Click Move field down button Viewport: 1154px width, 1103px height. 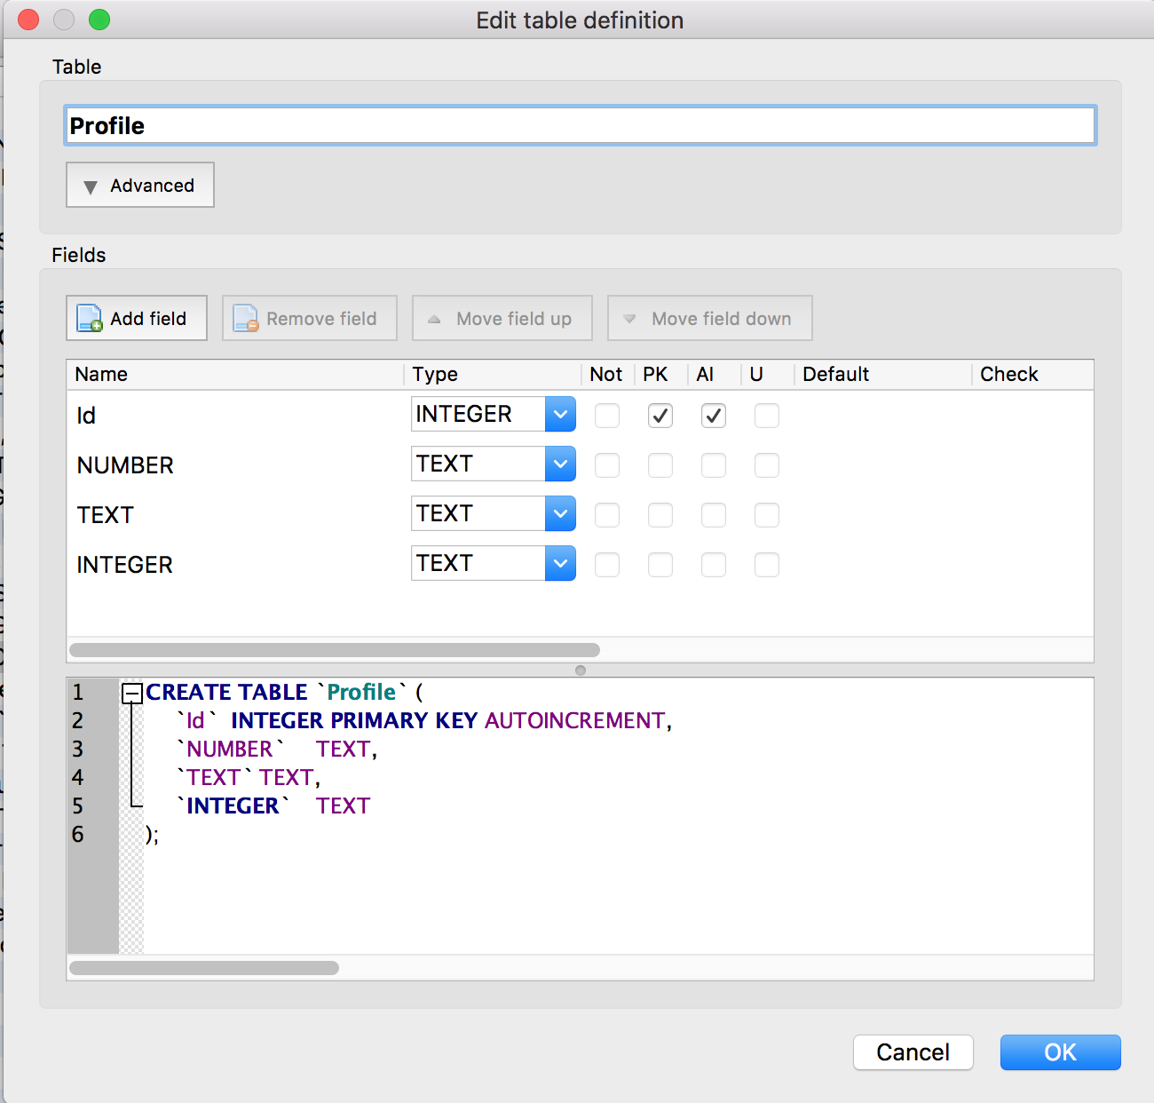710,318
